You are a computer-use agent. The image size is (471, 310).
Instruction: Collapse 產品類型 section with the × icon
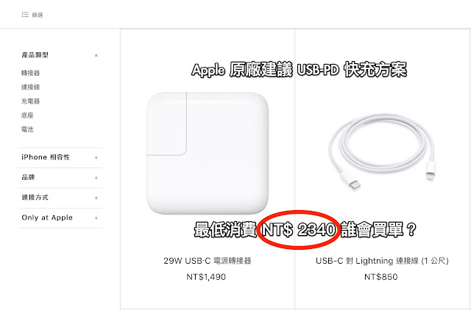(x=96, y=56)
